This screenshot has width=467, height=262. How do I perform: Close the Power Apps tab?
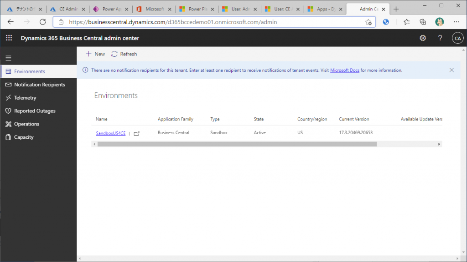pyautogui.click(x=127, y=9)
